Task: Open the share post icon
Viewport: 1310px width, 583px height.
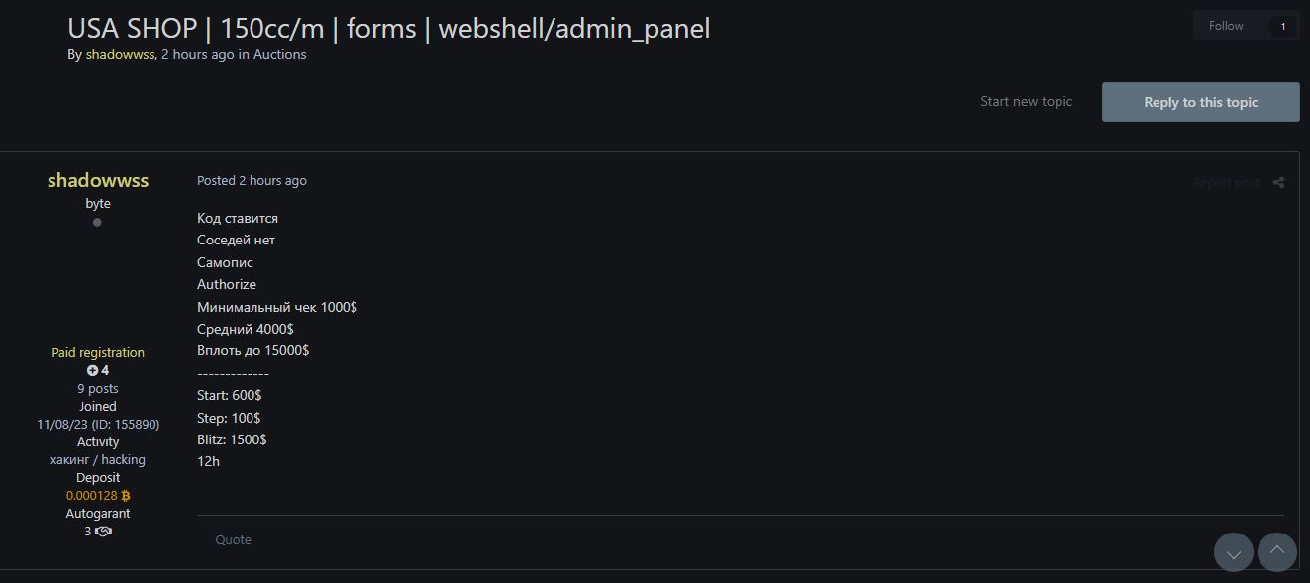Action: pyautogui.click(x=1278, y=182)
